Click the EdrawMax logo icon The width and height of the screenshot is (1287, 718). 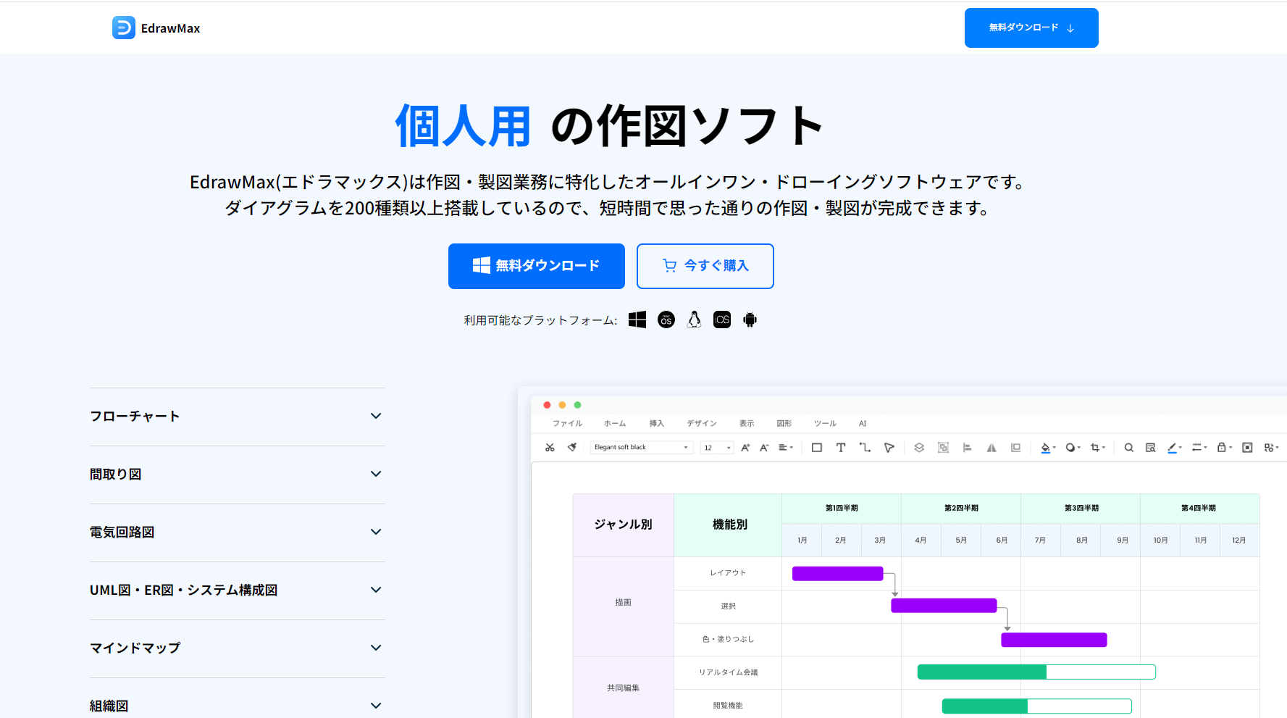(x=124, y=28)
